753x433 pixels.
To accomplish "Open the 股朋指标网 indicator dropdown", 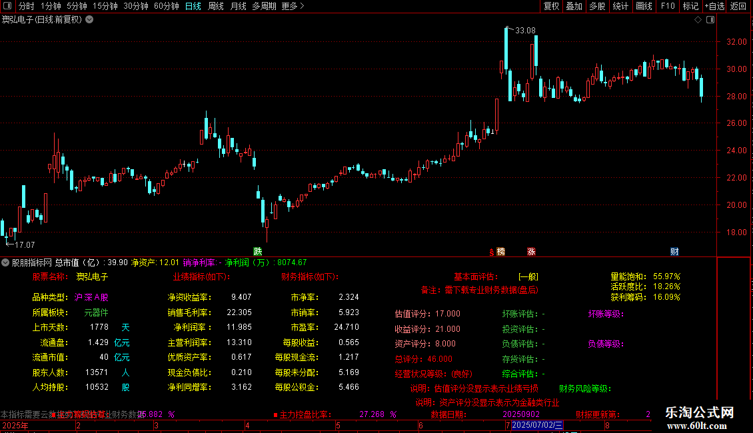I will point(5,262).
